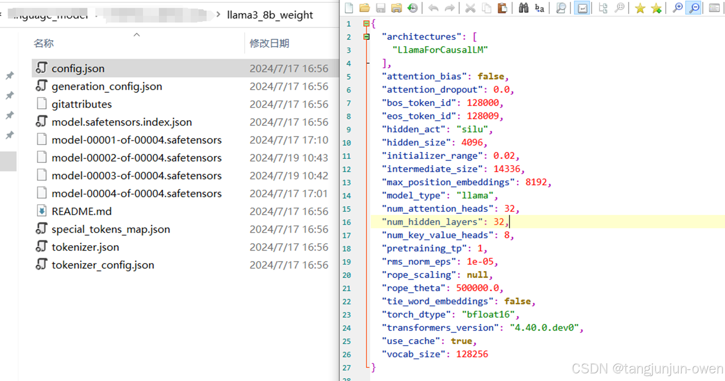Click the tokenizer.json file icon
Viewport: 725px width, 381px height.
click(41, 246)
